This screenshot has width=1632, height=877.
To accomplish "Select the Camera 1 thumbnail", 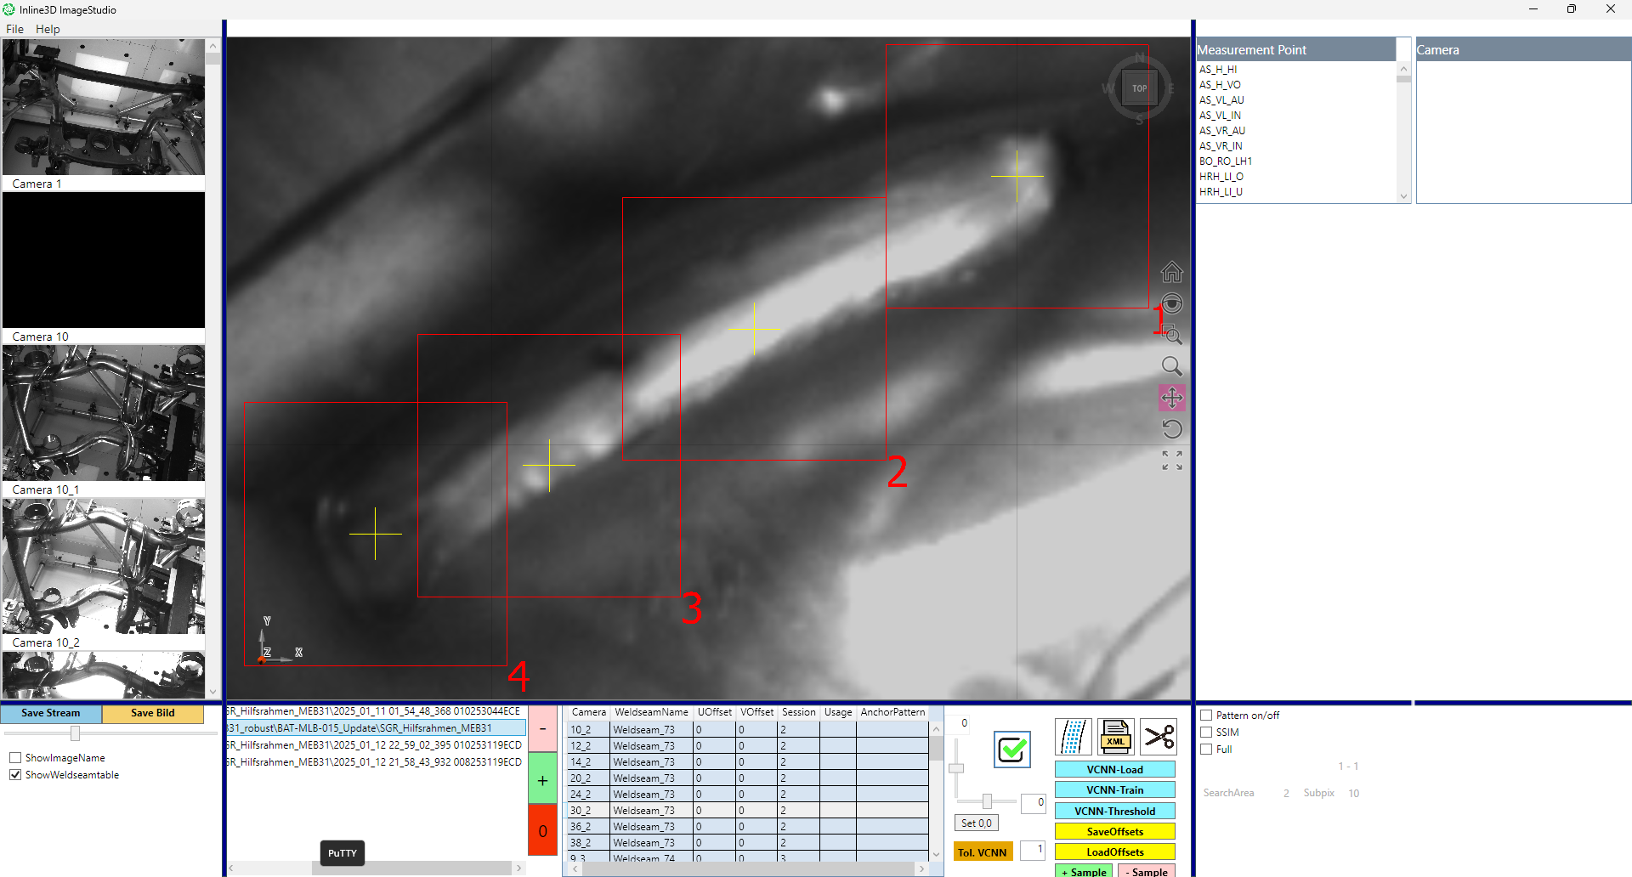I will tap(104, 107).
